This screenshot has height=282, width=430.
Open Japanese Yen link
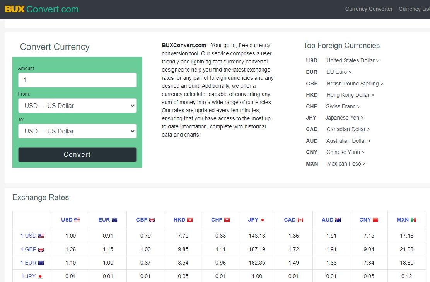coord(345,118)
